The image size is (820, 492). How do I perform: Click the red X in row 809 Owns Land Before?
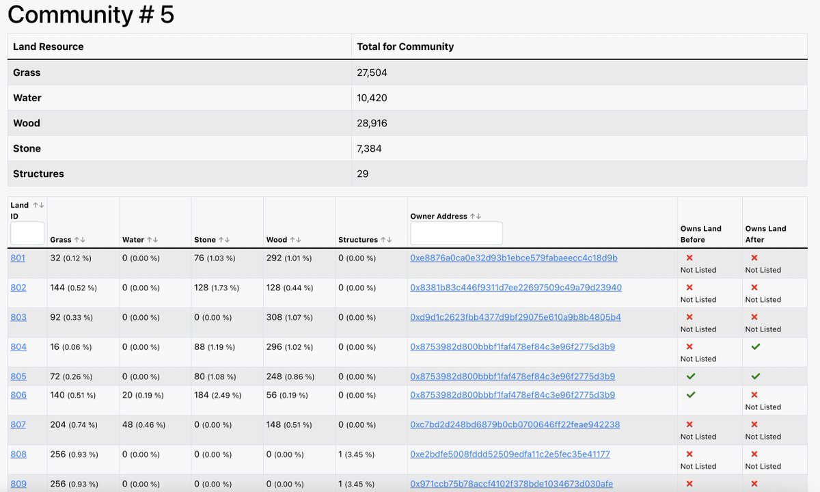tap(689, 483)
